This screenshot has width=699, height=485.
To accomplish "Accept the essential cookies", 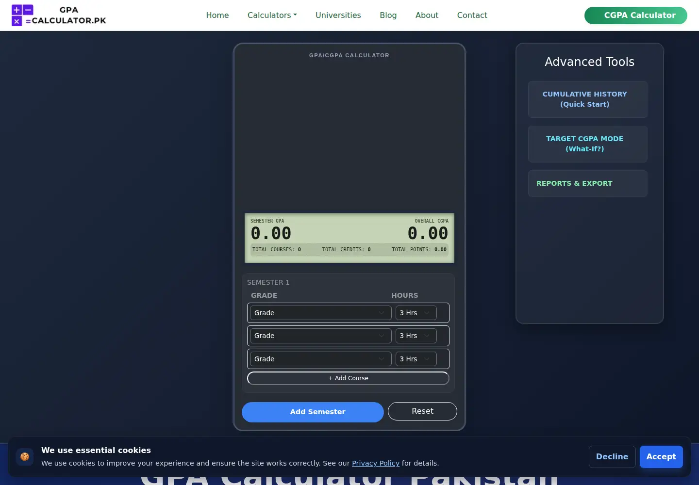I will [x=661, y=457].
